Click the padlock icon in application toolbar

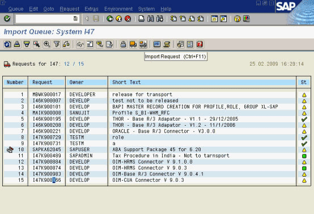[123, 44]
